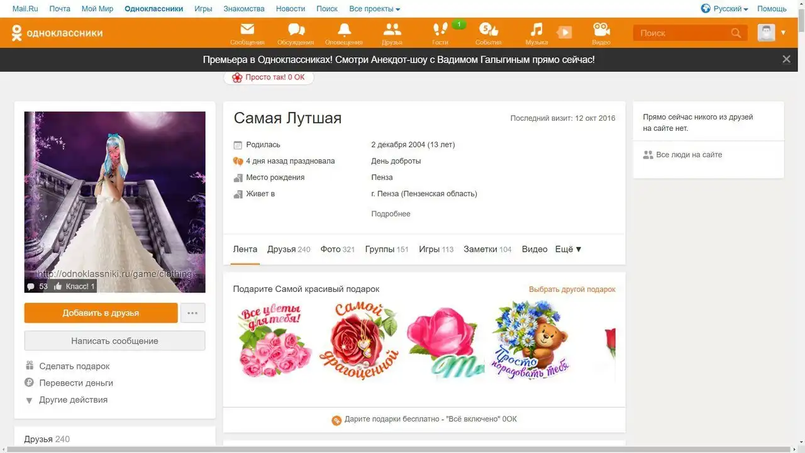Expand the Ещё profile menu
The width and height of the screenshot is (805, 453).
[568, 249]
